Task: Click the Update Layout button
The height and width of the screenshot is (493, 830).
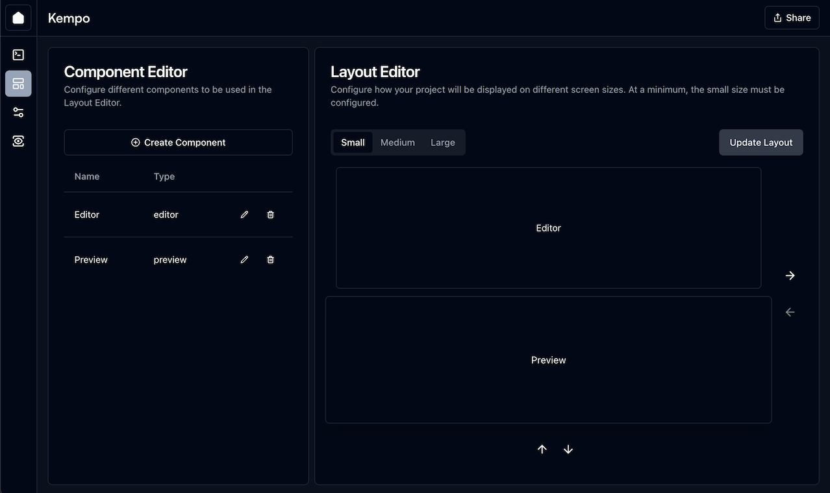Action: 761,143
